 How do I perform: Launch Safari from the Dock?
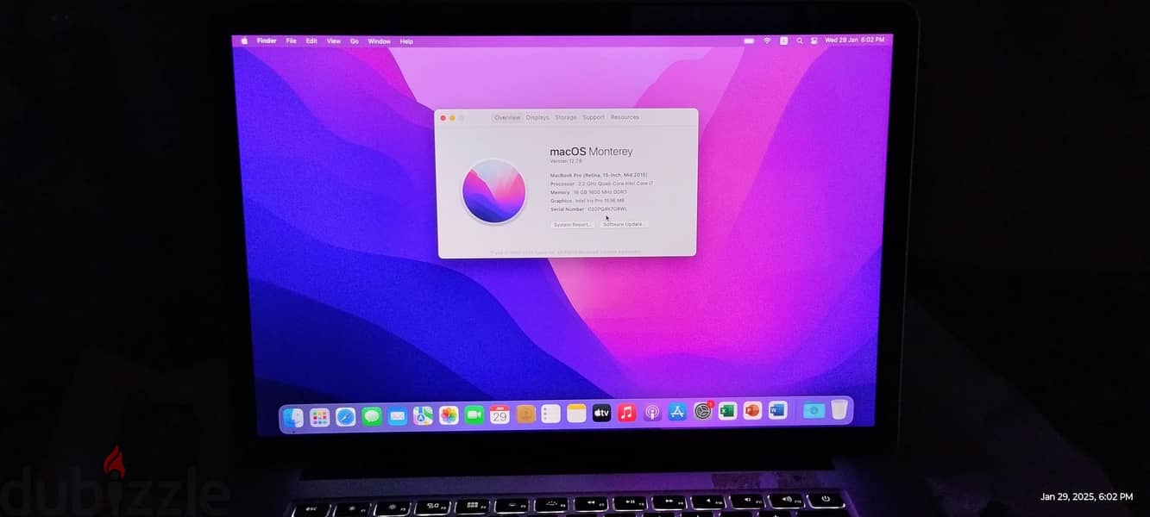[345, 417]
